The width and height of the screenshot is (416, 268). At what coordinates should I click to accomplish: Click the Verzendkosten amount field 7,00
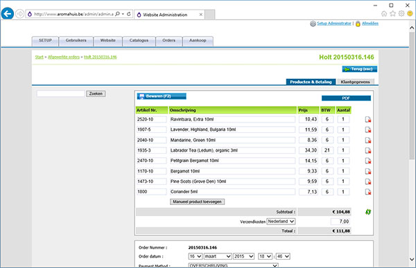point(340,222)
